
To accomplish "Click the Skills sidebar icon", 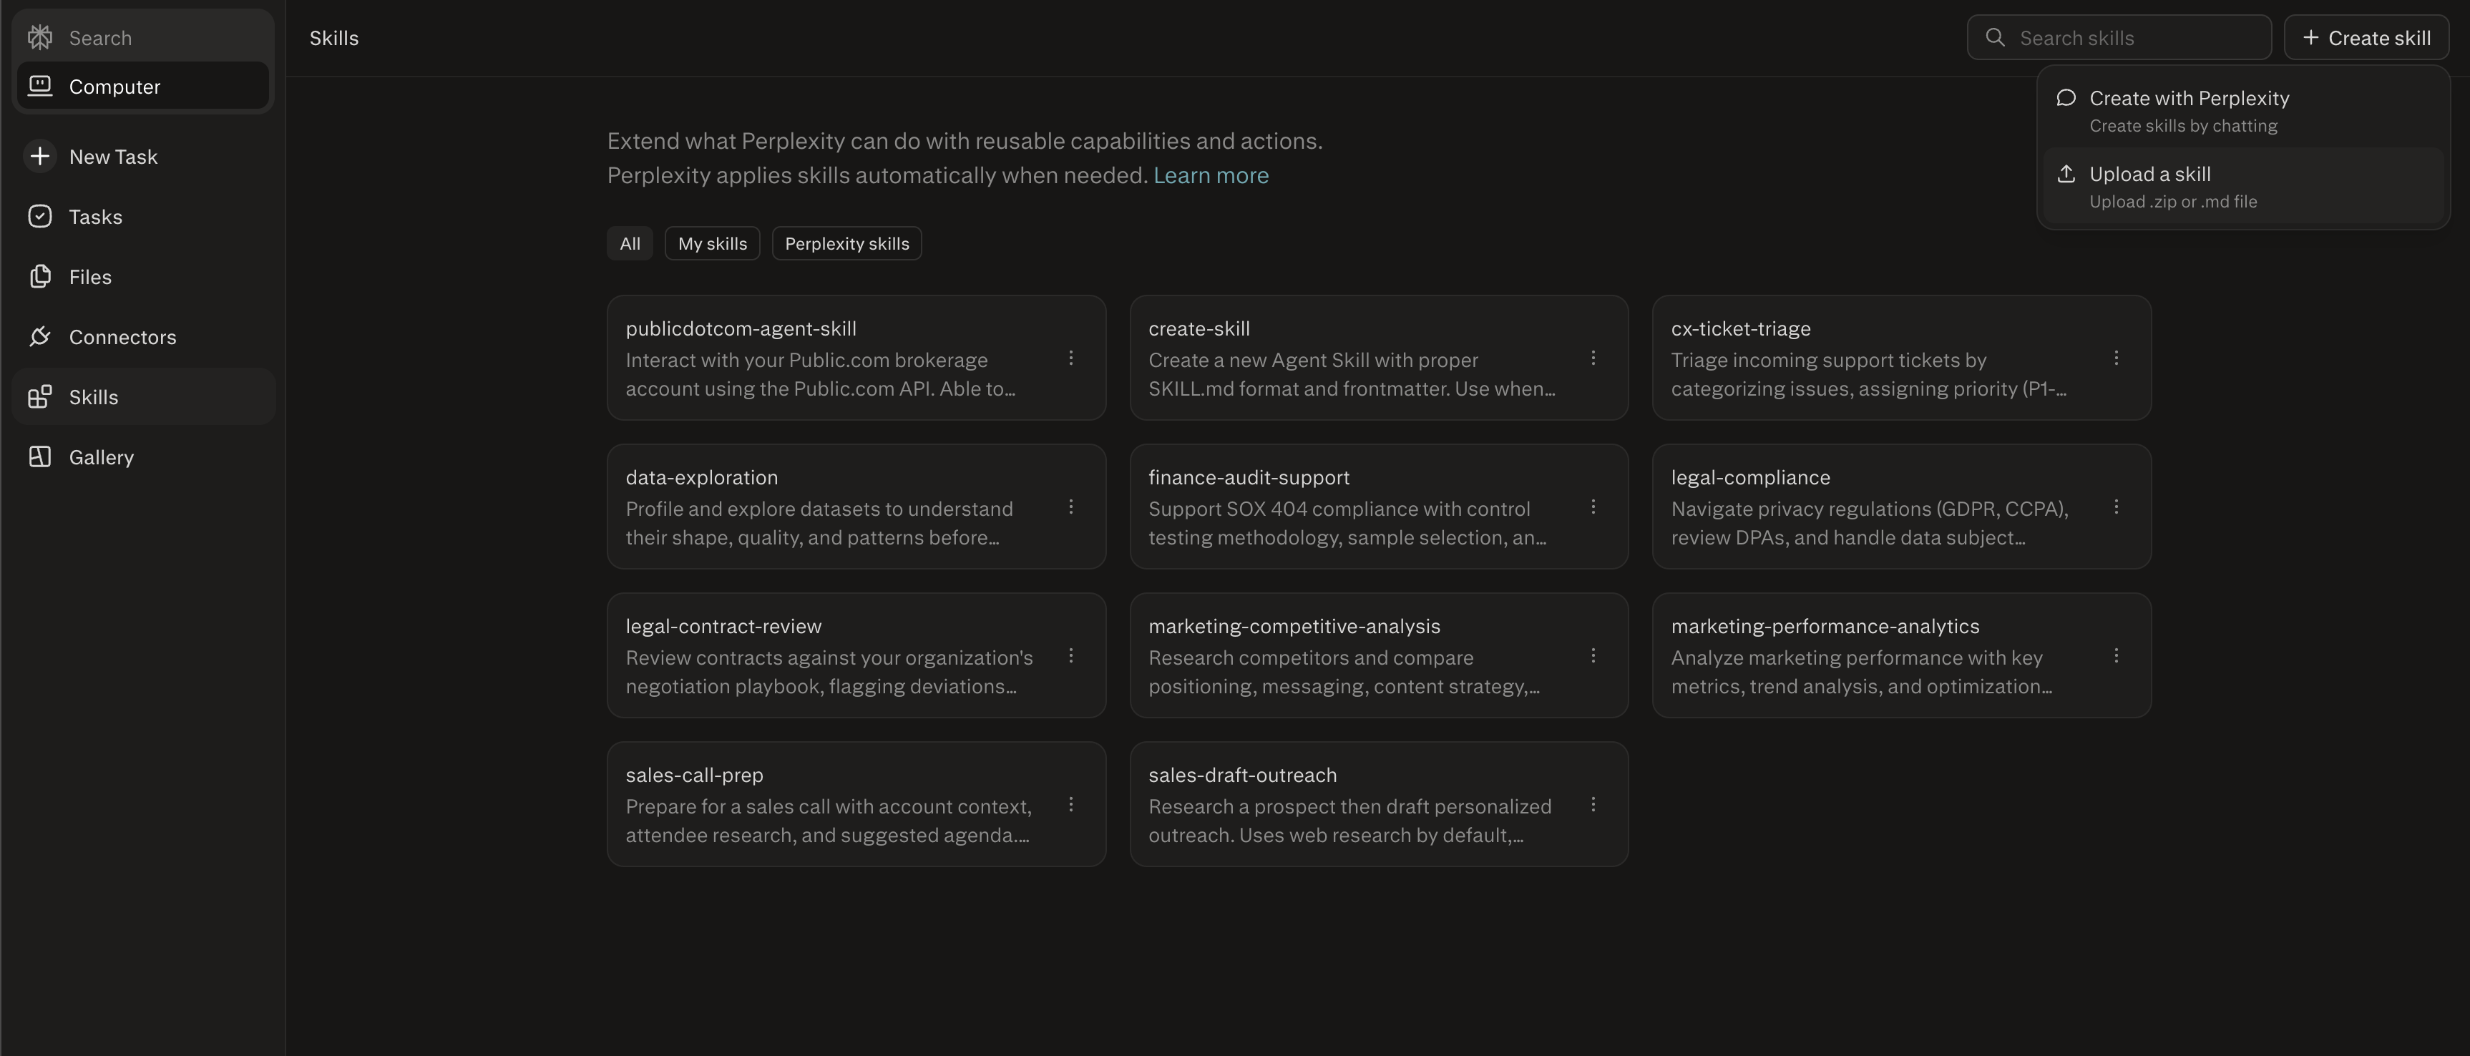I will 39,397.
